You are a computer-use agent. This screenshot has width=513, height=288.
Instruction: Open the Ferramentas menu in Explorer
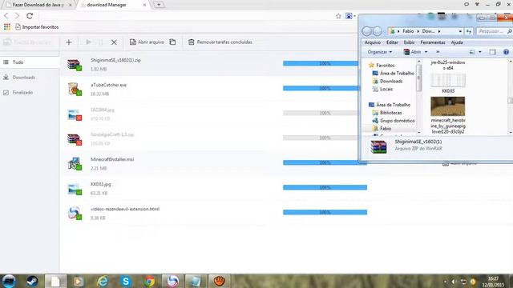click(433, 42)
